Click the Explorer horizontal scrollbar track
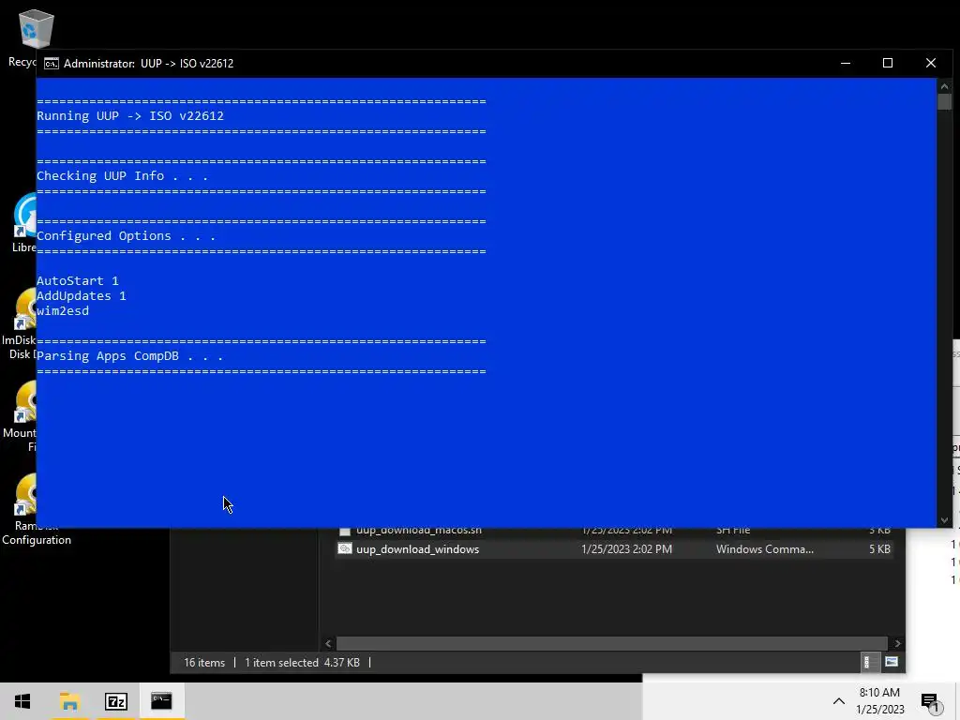The width and height of the screenshot is (960, 720). point(612,643)
